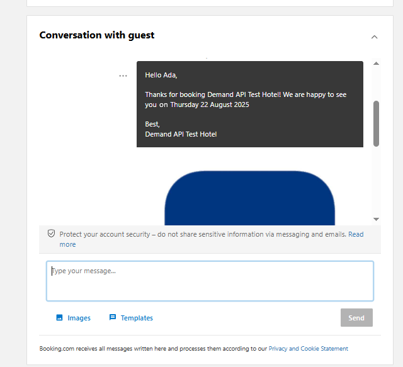Image resolution: width=403 pixels, height=367 pixels.
Task: Open the three-dot message options menu
Action: 123,76
